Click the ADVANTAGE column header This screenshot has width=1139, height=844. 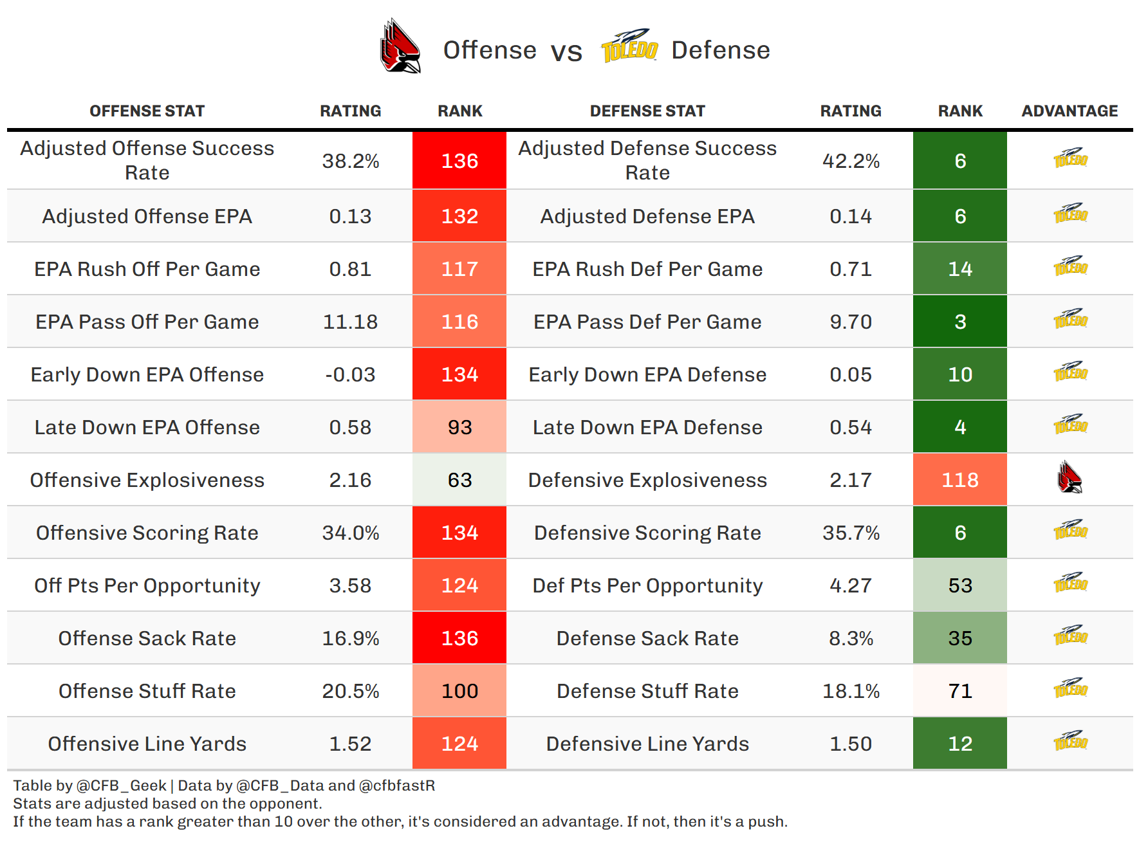coord(1070,111)
